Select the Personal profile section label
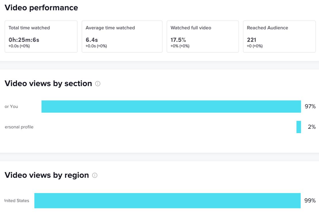This screenshot has height=218, width=319. [19, 127]
